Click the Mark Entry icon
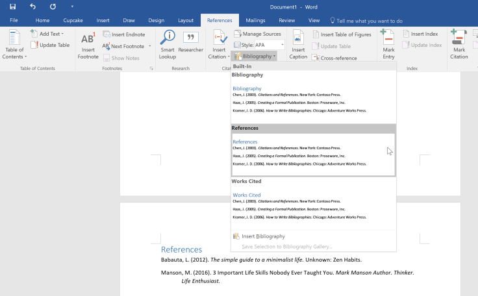The width and height of the screenshot is (478, 296). pos(388,44)
